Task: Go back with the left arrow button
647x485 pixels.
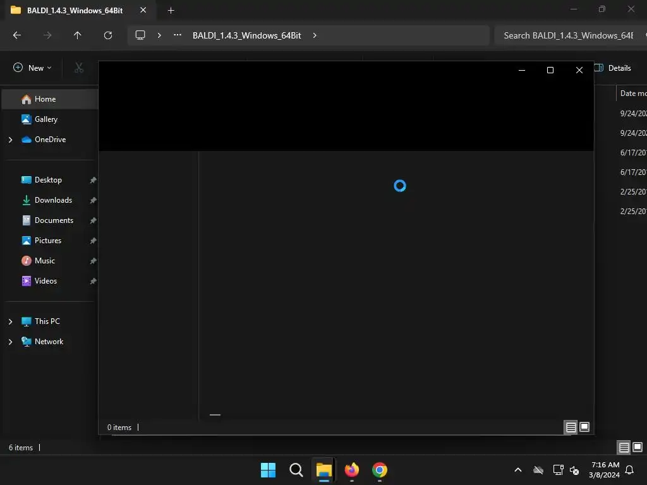Action: point(17,35)
